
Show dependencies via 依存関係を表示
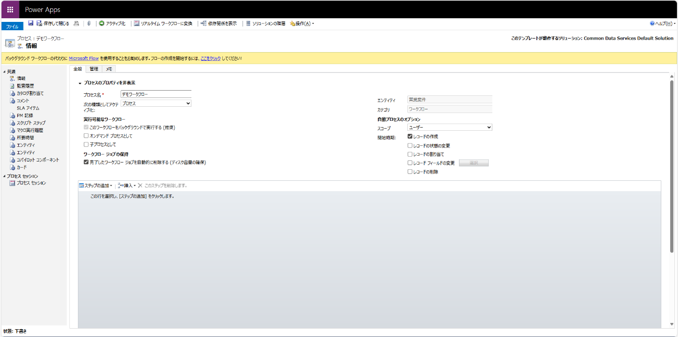[219, 23]
